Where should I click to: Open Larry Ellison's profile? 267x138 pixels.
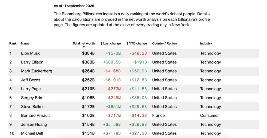coord(32,62)
